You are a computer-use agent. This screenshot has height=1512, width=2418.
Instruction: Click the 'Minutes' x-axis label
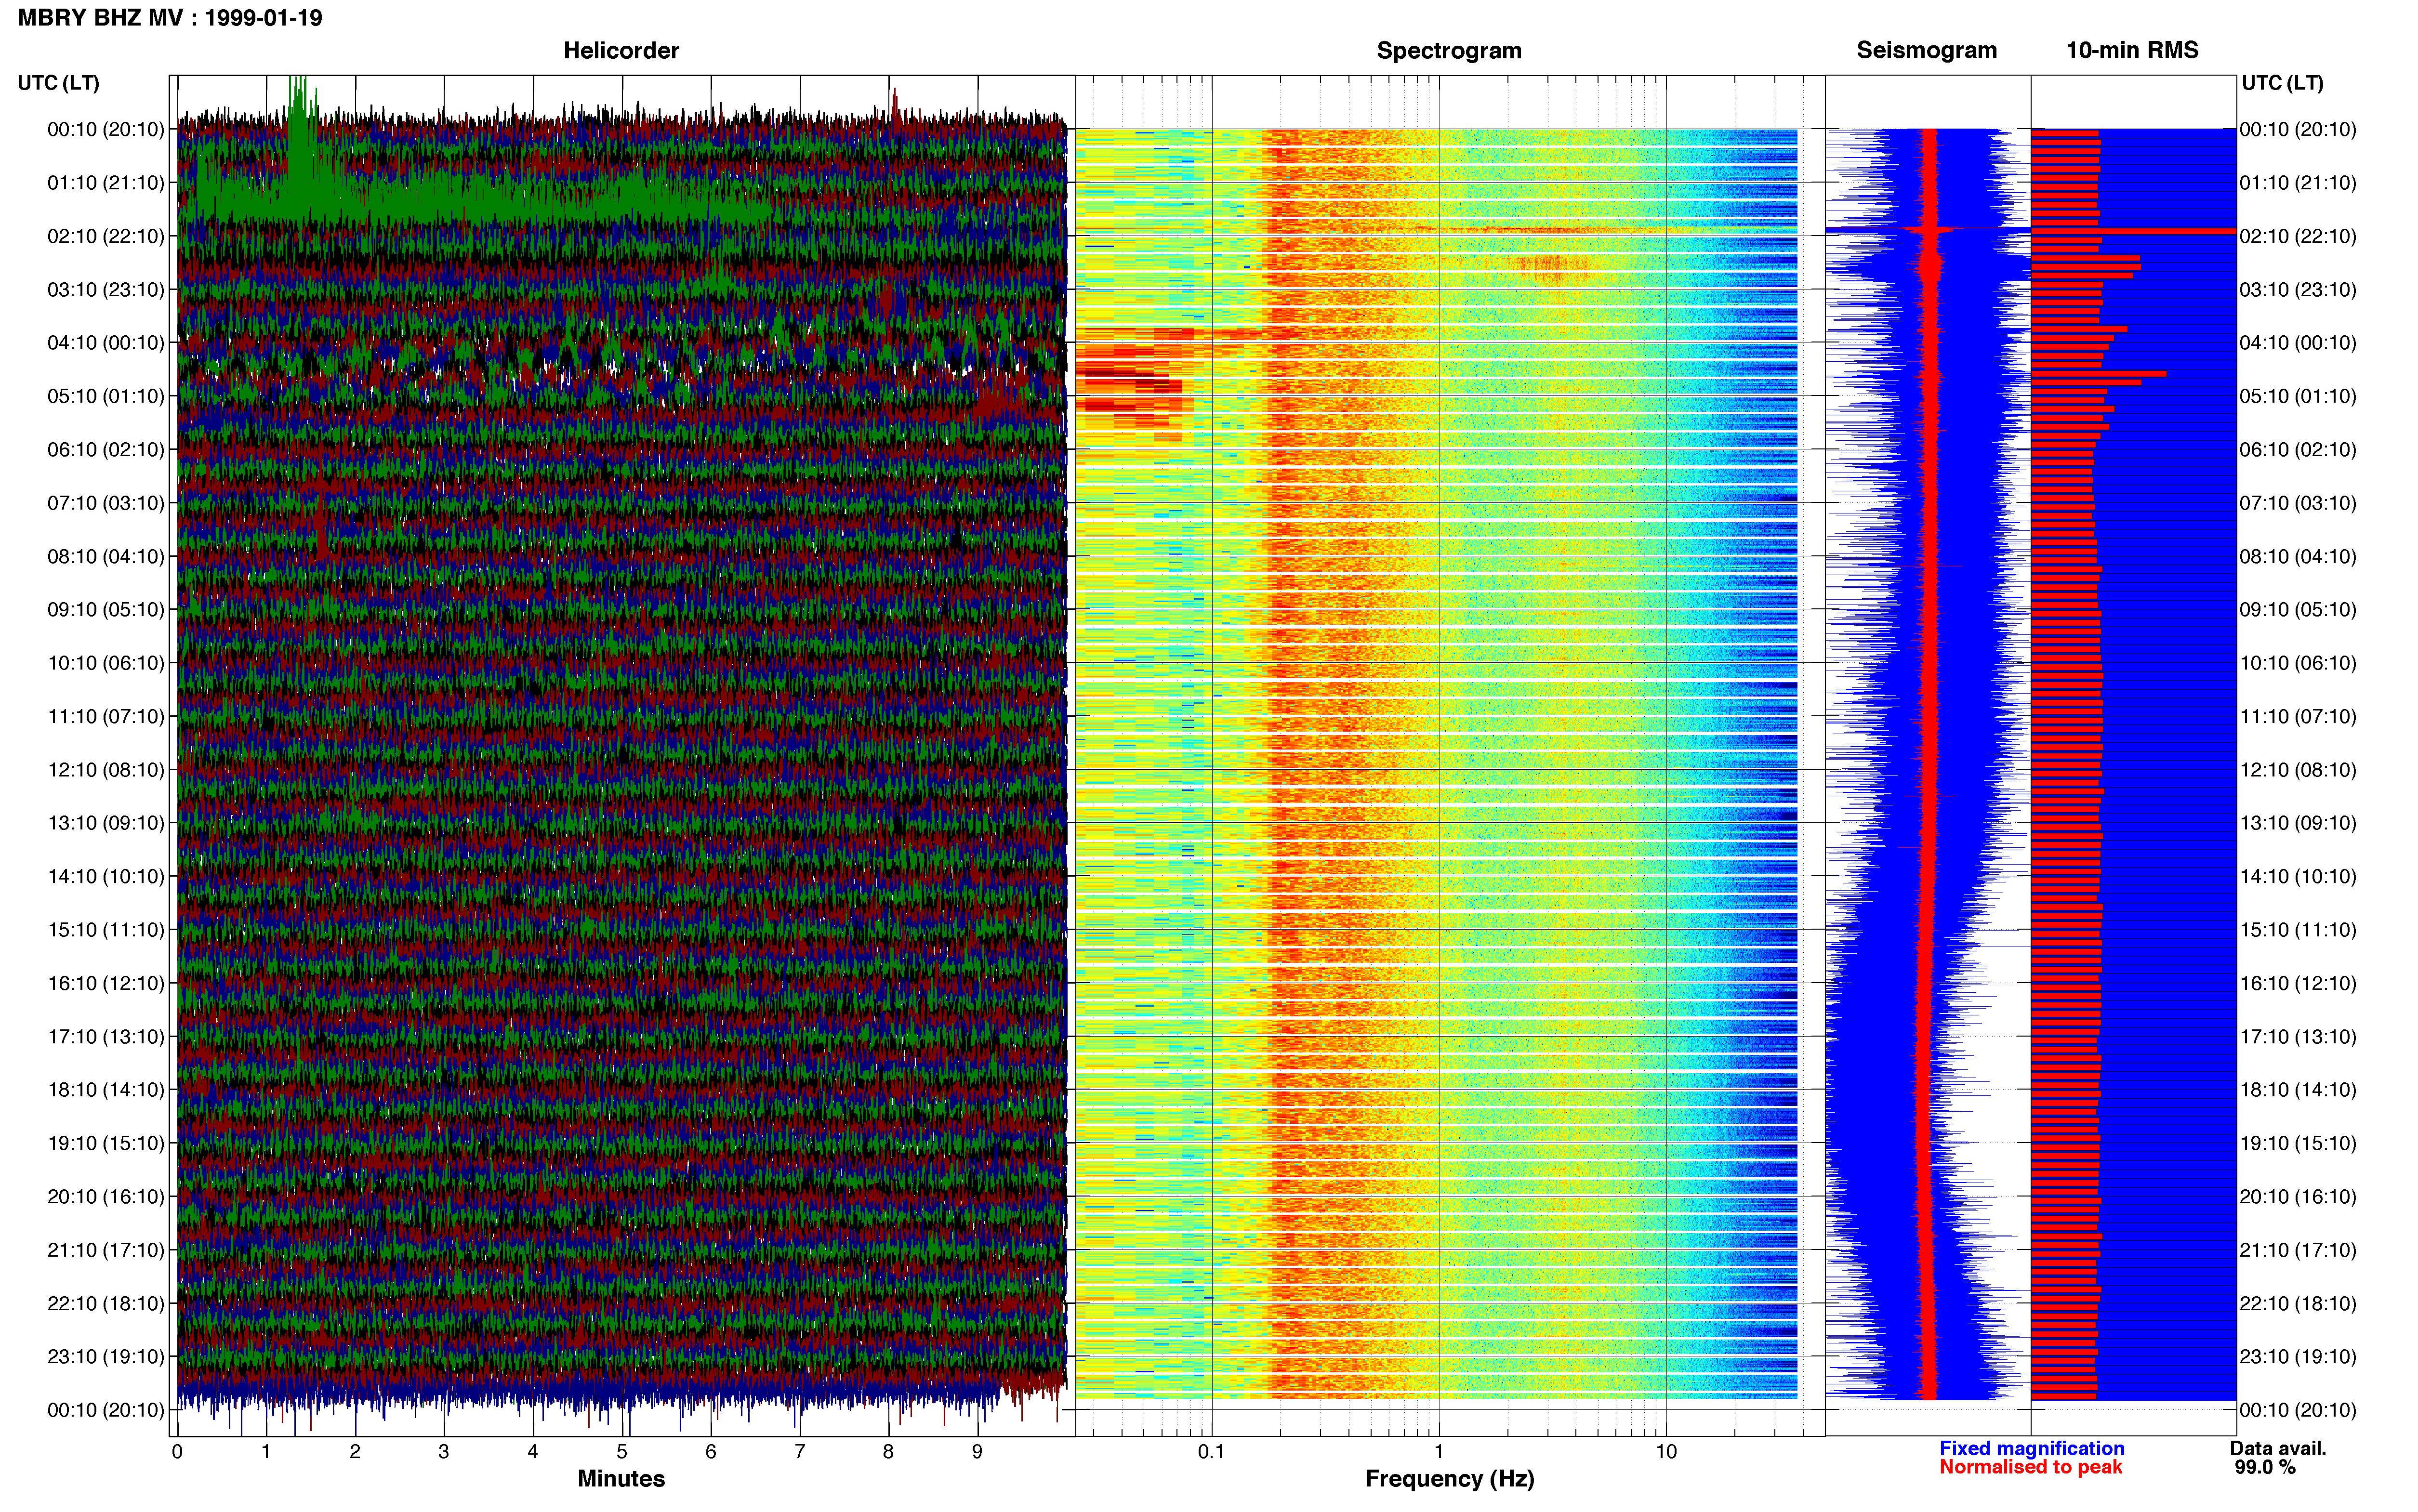(621, 1478)
